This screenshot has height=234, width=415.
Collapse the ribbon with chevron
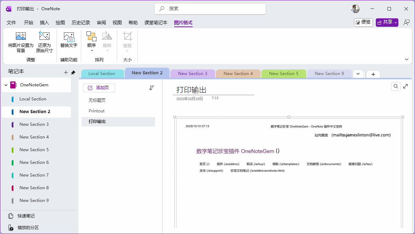[x=407, y=60]
